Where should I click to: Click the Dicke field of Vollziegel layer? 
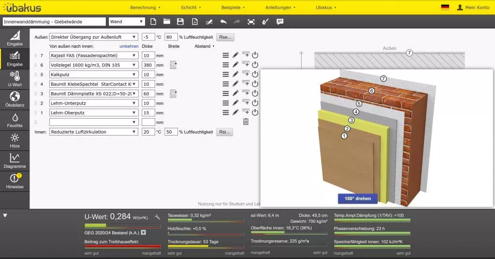[x=148, y=65]
